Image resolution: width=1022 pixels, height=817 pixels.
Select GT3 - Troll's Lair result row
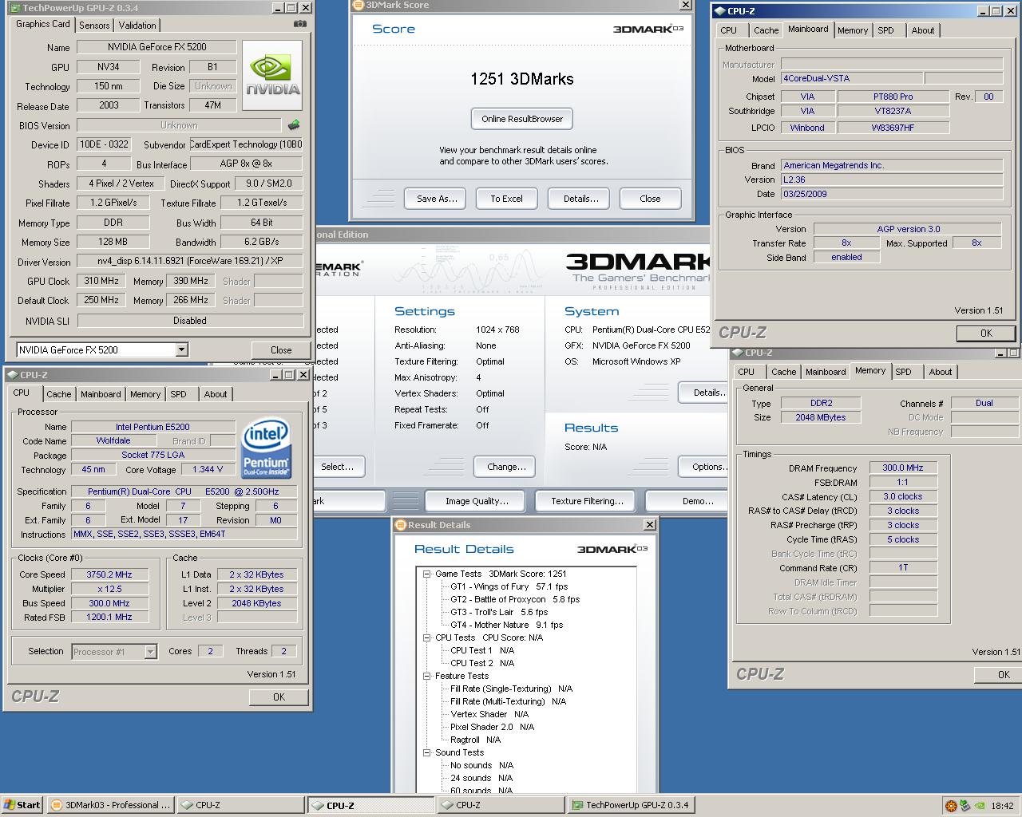(x=498, y=612)
